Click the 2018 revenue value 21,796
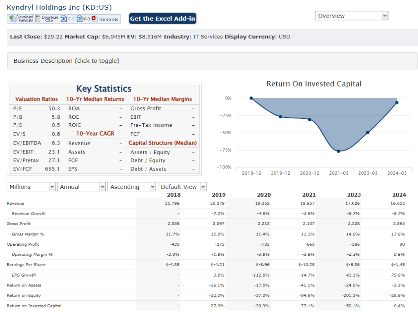Viewport: 418px width, 315px height. (172, 203)
